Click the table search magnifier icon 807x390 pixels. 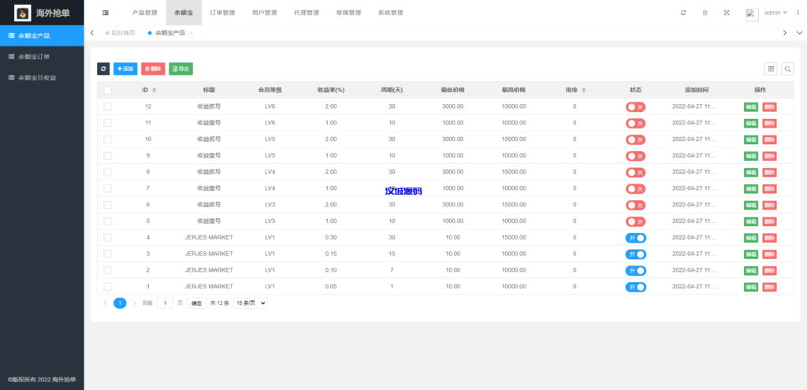coord(787,69)
